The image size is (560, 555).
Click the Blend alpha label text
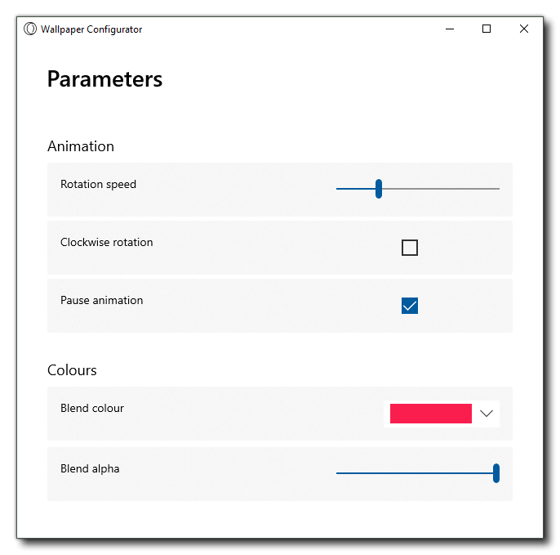point(90,469)
